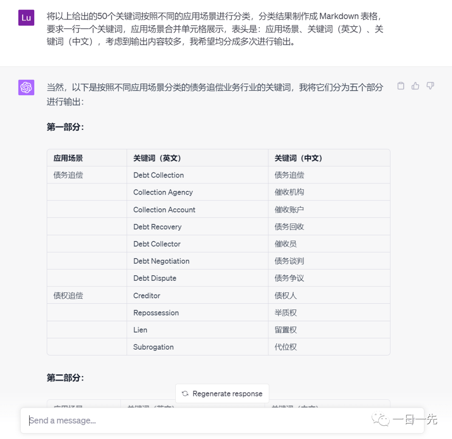Click the Lien keyword cell
Image resolution: width=452 pixels, height=439 pixels.
coord(140,330)
